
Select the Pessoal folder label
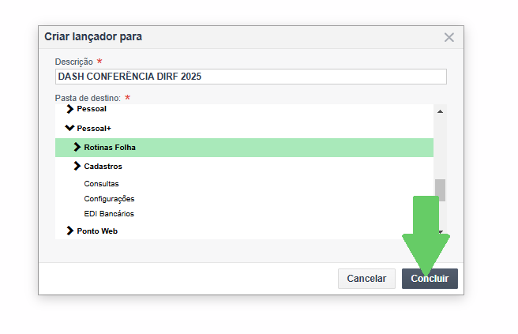92,109
